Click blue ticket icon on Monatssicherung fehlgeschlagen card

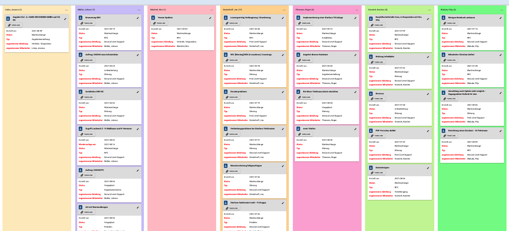227,166
